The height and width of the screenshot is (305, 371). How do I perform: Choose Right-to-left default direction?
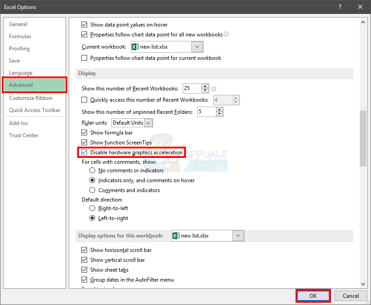click(x=92, y=208)
